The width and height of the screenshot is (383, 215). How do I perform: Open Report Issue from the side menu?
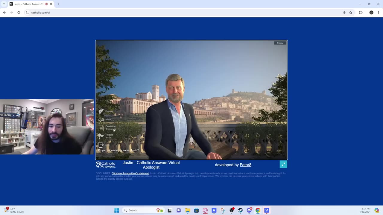click(106, 136)
